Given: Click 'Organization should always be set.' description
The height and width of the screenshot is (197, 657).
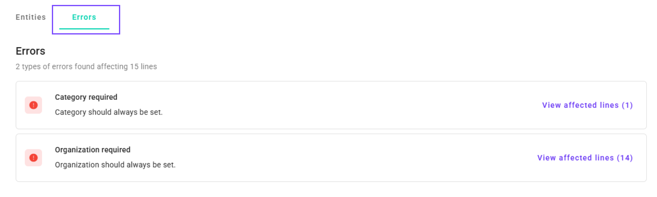Looking at the screenshot, I should tap(115, 165).
